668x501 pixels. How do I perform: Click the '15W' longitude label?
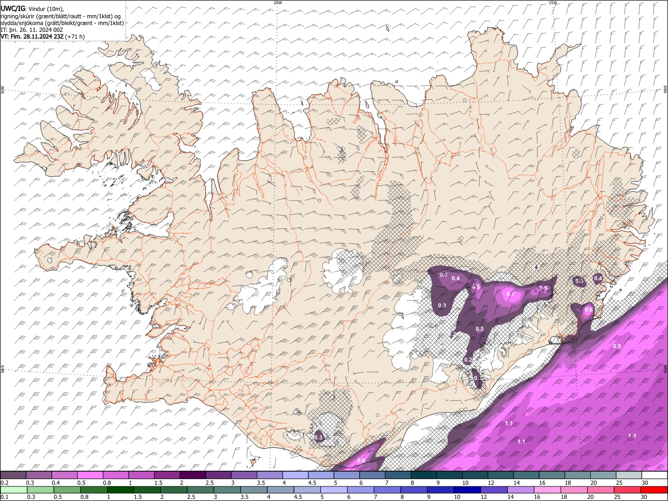pyautogui.click(x=553, y=3)
